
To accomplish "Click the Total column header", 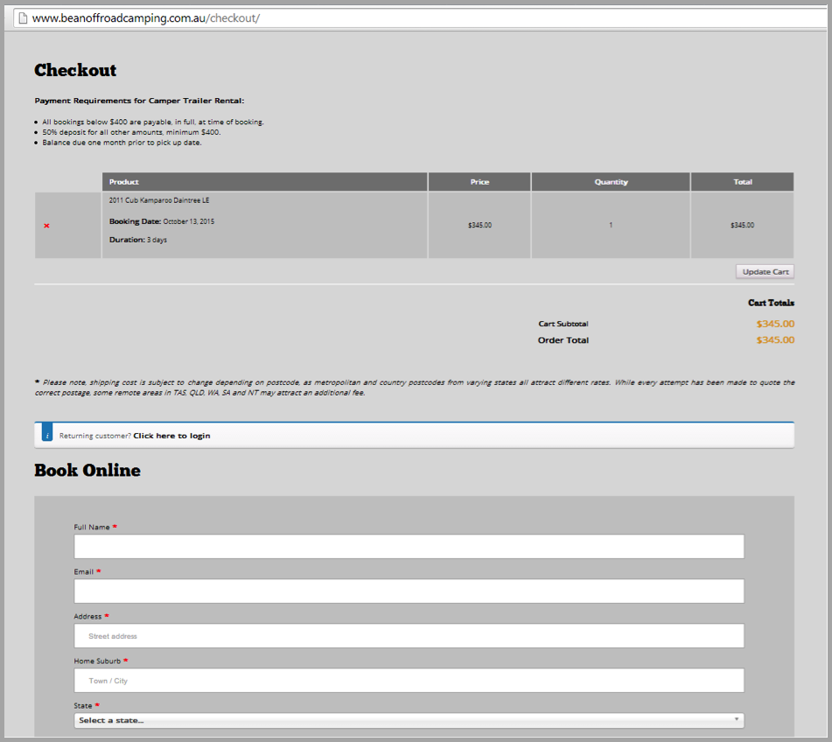I will tap(742, 182).
